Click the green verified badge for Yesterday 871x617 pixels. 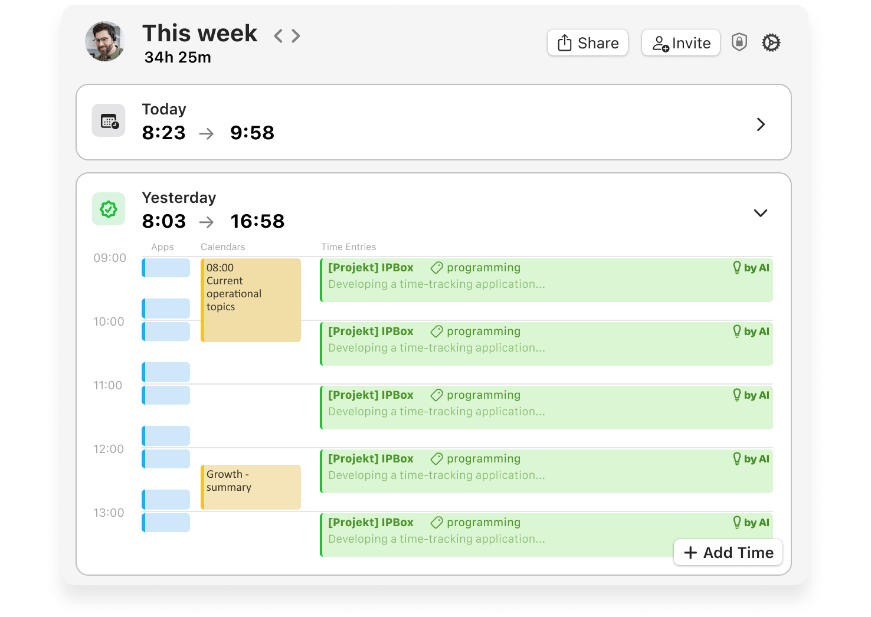coord(109,209)
